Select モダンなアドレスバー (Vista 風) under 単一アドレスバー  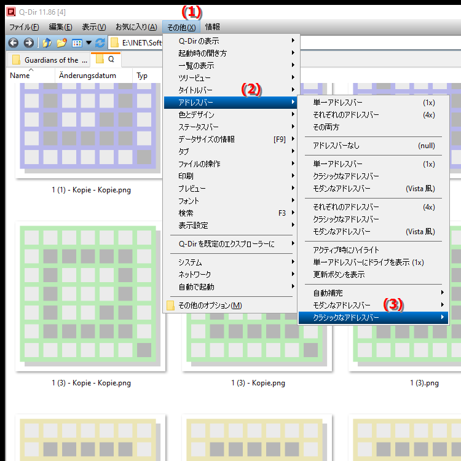pos(373,189)
